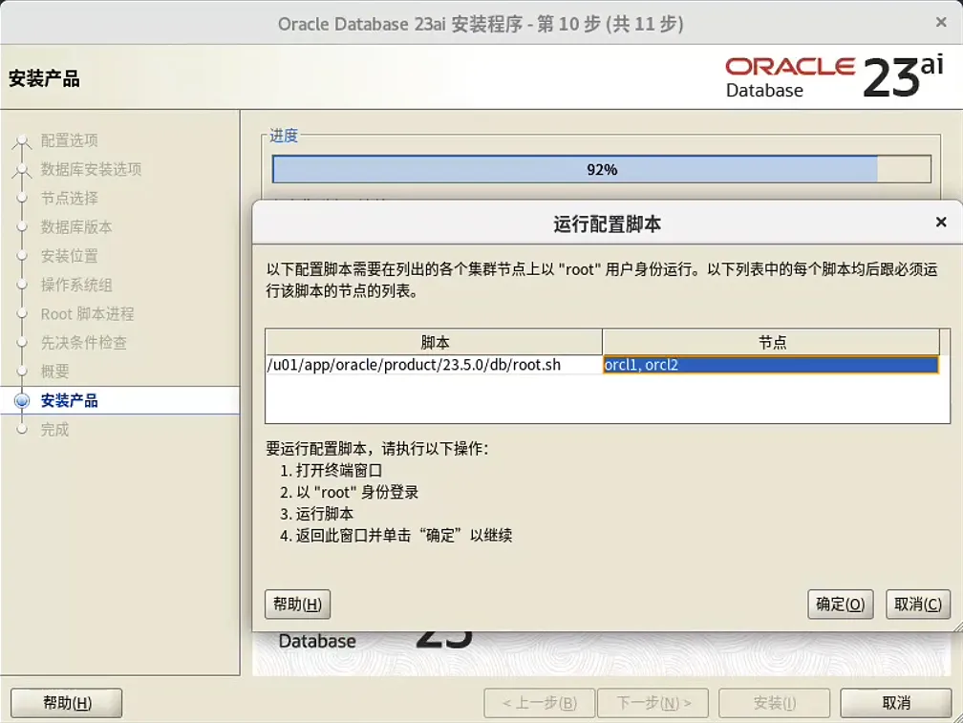Click the 92% progress bar
The height and width of the screenshot is (723, 963).
click(602, 168)
